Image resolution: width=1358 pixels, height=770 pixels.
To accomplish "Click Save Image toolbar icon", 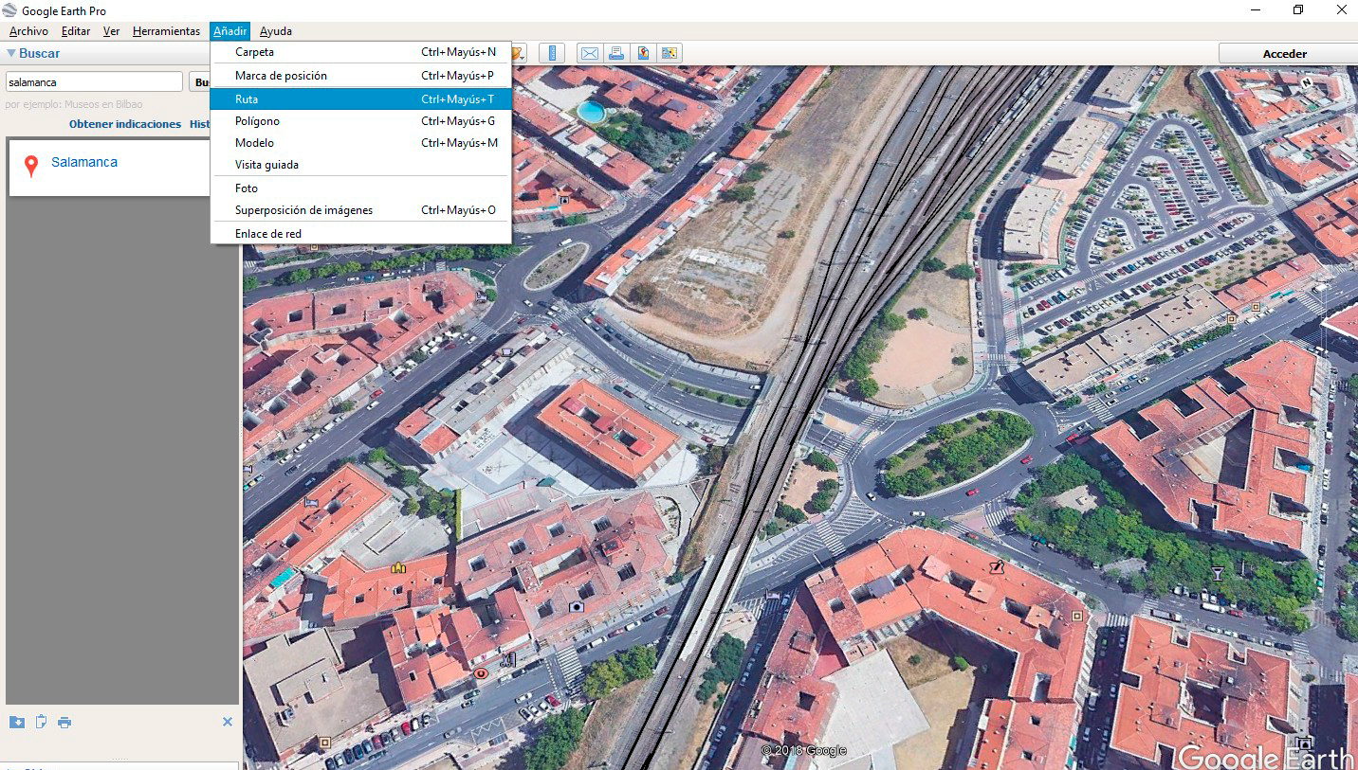I will 643,53.
